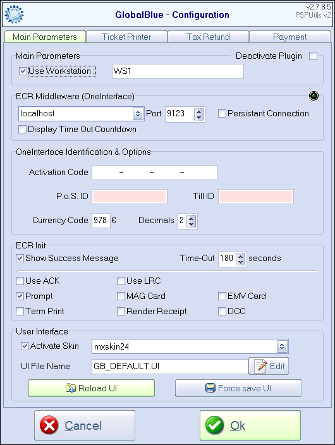Increase the Port number stepper
Viewport: 335px width, 445px height.
[x=198, y=111]
